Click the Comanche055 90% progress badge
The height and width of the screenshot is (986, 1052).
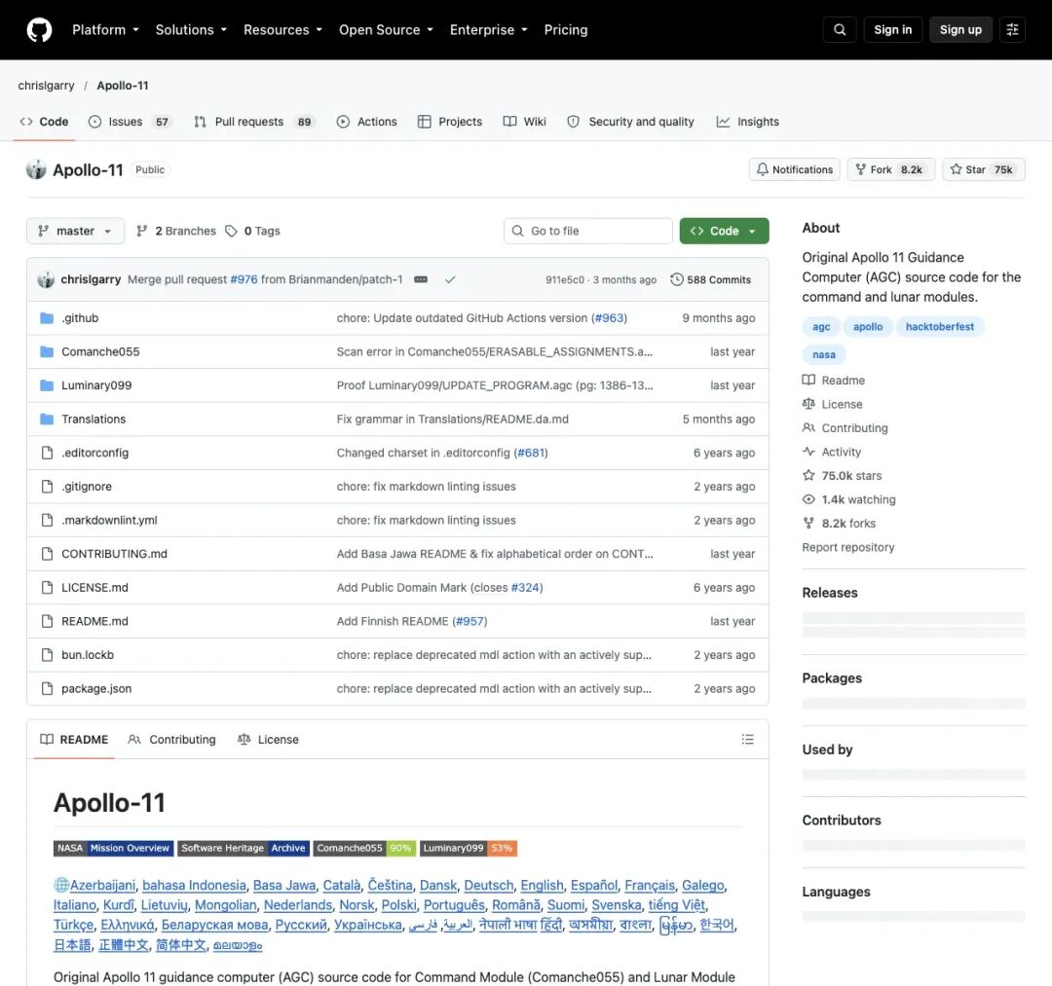coord(364,848)
